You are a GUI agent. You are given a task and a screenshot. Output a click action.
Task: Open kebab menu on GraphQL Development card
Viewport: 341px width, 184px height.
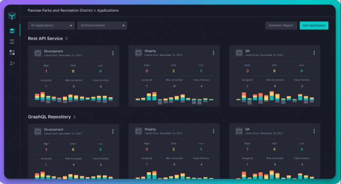click(113, 132)
